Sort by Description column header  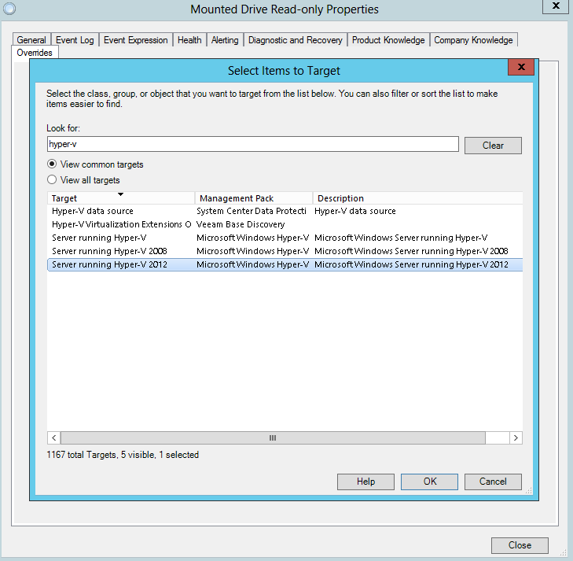(x=417, y=198)
